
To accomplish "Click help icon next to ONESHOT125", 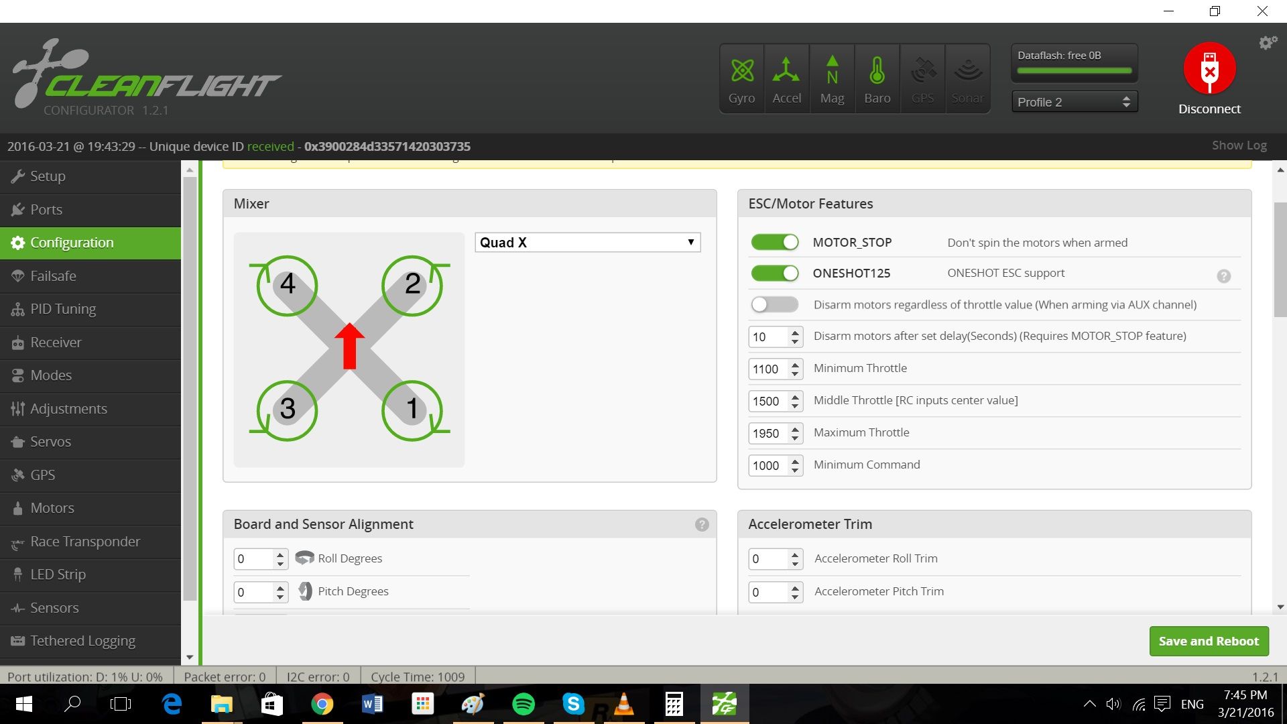I will (x=1223, y=276).
